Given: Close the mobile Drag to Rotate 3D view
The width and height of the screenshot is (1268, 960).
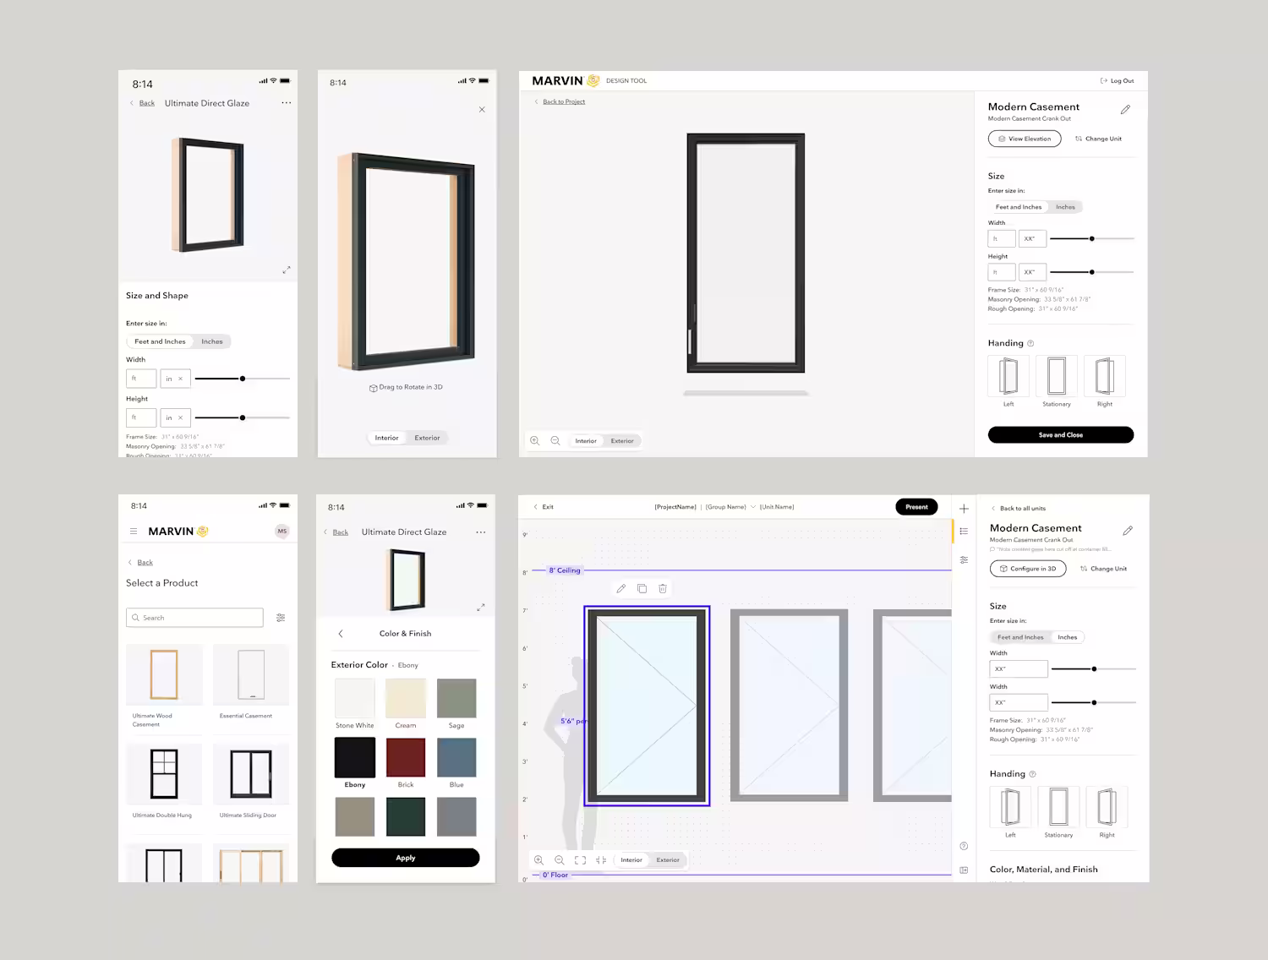Looking at the screenshot, I should (x=482, y=110).
